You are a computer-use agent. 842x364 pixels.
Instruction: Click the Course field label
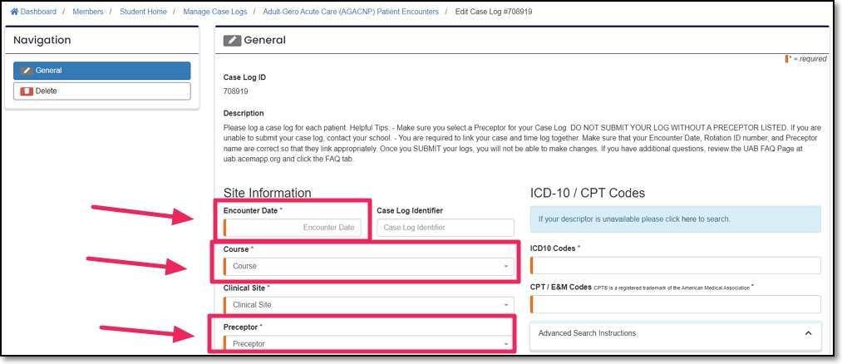point(239,249)
